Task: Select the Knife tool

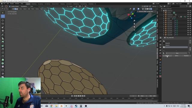Action: coord(3,56)
